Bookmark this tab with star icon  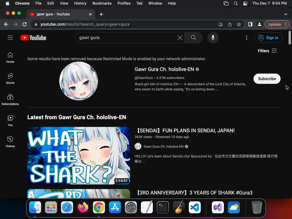239,24
